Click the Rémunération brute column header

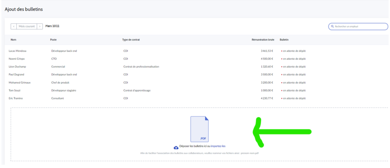[x=263, y=40]
